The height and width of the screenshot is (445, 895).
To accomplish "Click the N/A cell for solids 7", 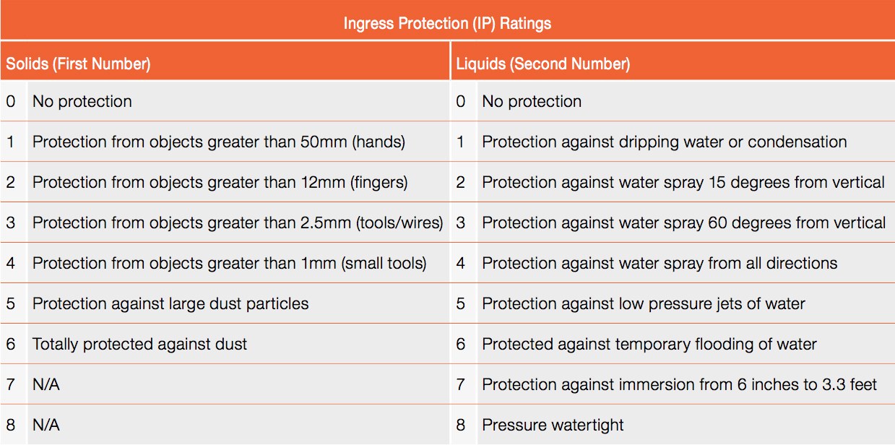I will click(46, 384).
